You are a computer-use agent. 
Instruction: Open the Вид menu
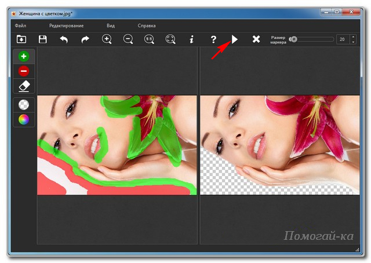pyautogui.click(x=111, y=25)
